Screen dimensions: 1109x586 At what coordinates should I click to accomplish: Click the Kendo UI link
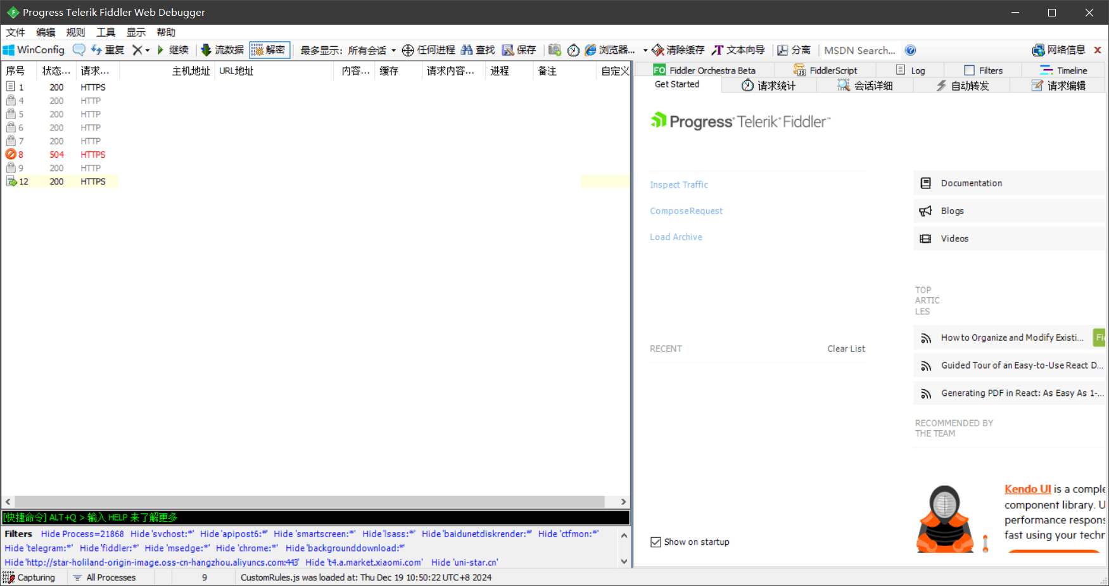[1027, 489]
